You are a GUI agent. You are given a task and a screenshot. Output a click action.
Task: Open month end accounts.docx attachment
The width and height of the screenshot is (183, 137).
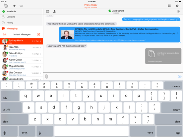click(x=163, y=56)
